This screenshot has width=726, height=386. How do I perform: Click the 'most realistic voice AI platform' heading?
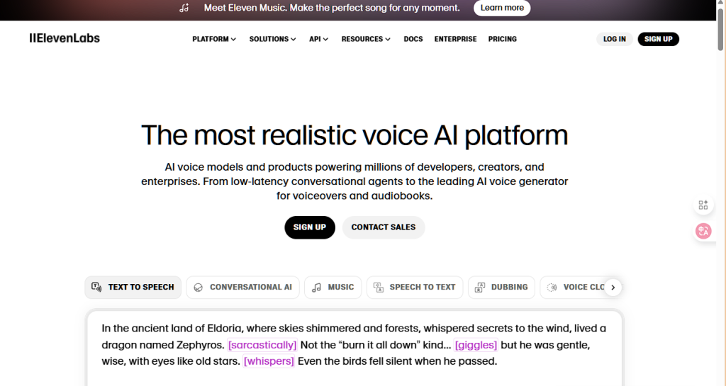pos(354,135)
